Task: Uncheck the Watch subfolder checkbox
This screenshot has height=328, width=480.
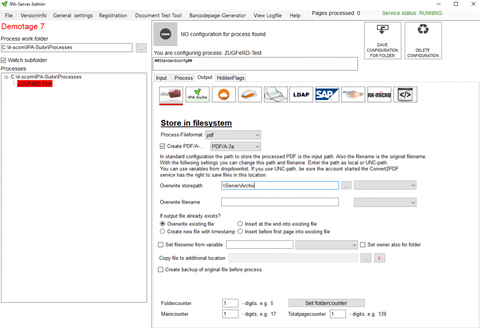Action: (4, 61)
